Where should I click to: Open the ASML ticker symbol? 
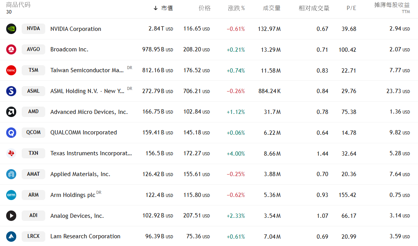(x=33, y=91)
